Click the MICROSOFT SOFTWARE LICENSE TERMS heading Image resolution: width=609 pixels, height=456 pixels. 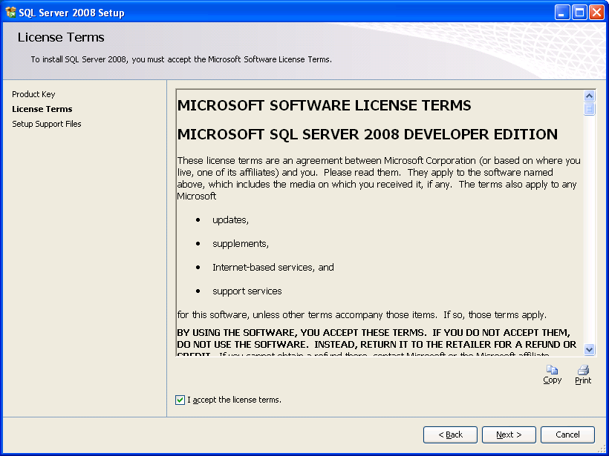pyautogui.click(x=324, y=105)
